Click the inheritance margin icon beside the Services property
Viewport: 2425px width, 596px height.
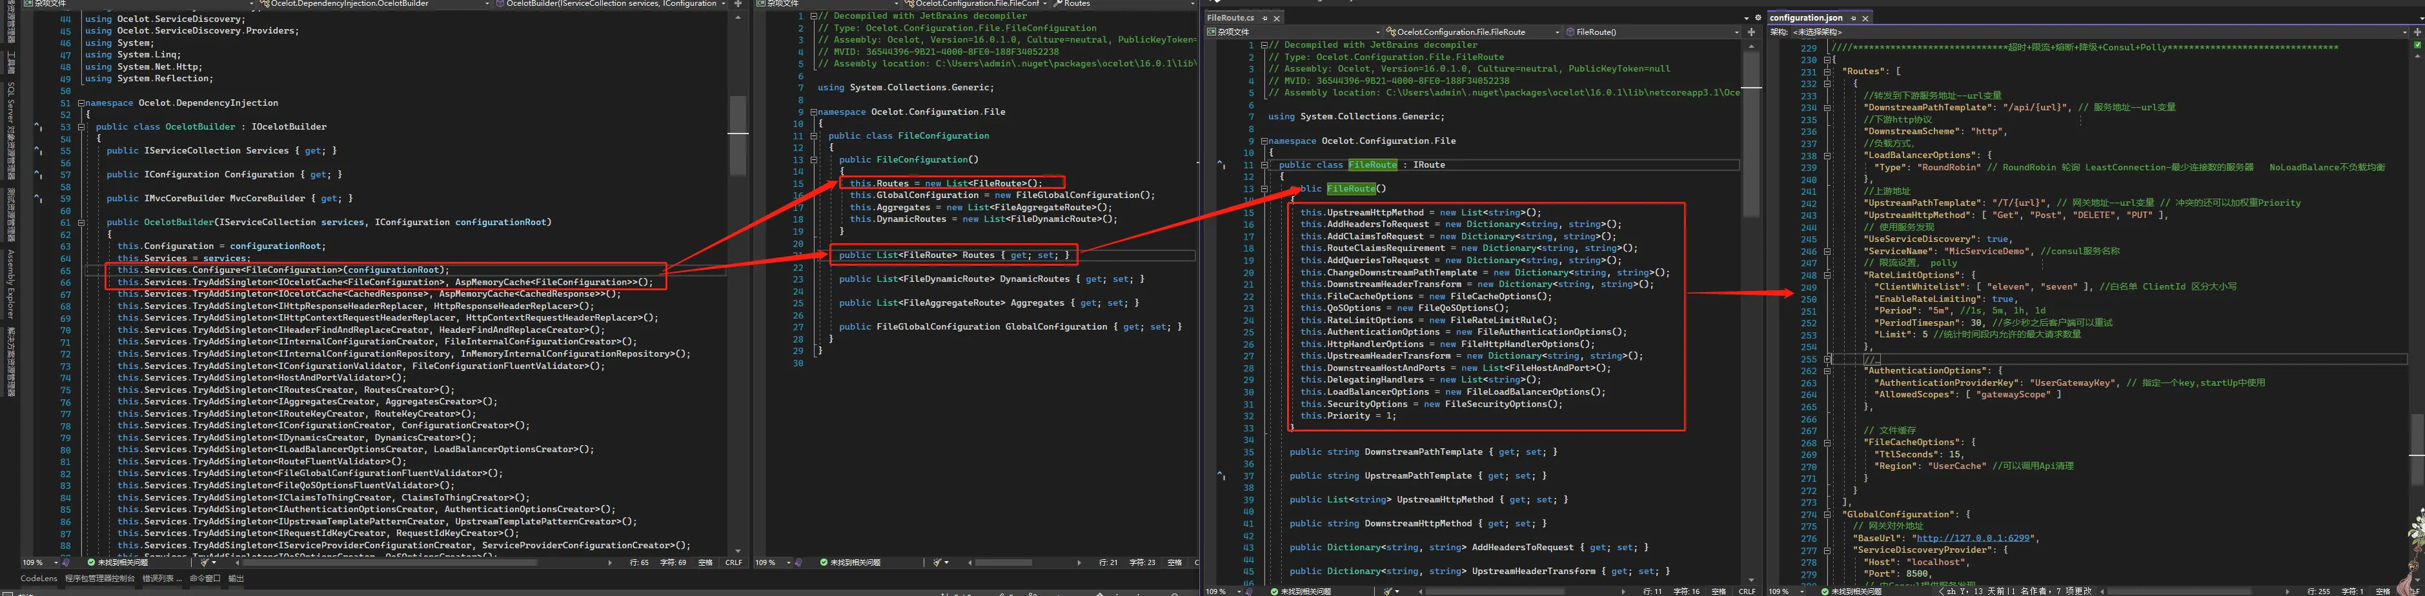37,150
